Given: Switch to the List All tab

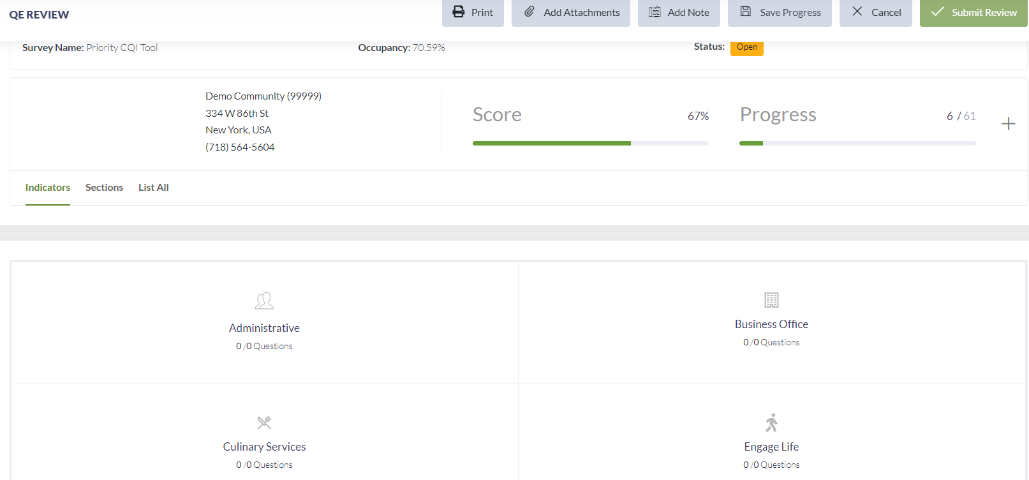Looking at the screenshot, I should point(154,188).
